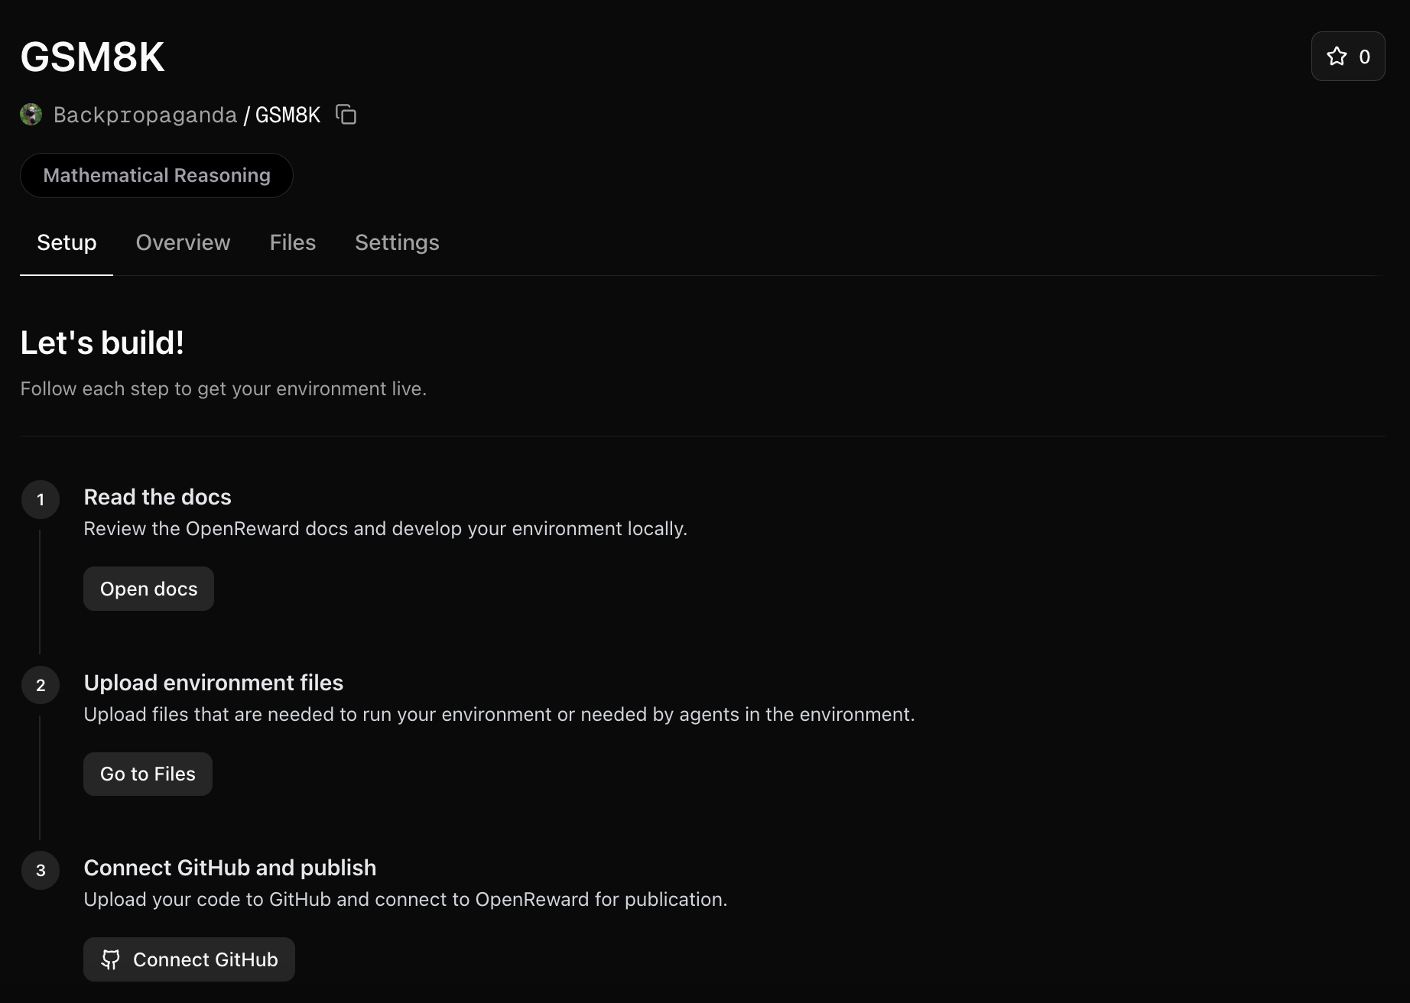Connect GitHub to publish the environment

tap(188, 959)
